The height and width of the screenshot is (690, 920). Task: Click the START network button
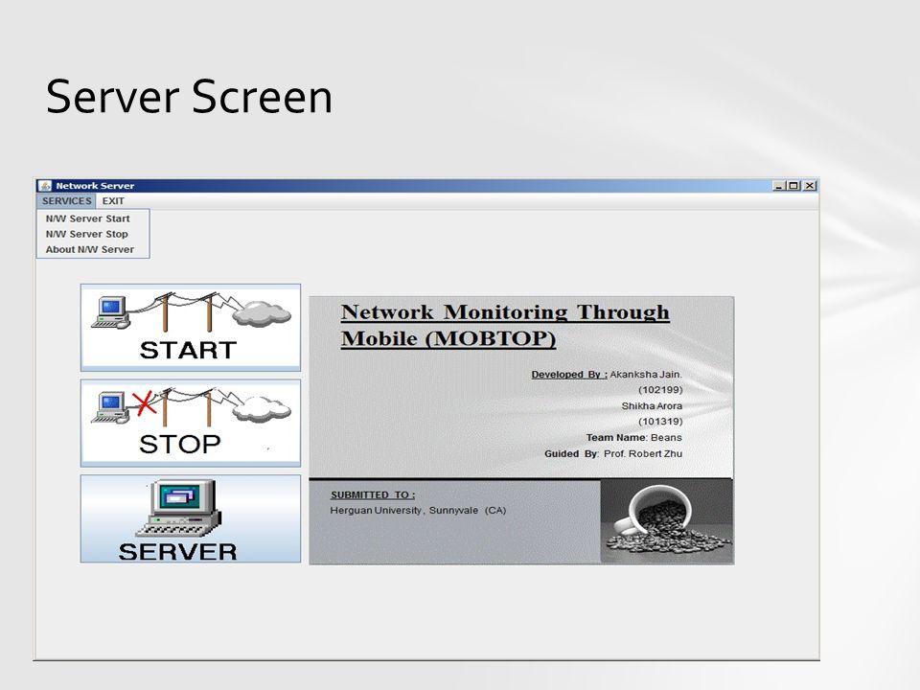coord(191,328)
